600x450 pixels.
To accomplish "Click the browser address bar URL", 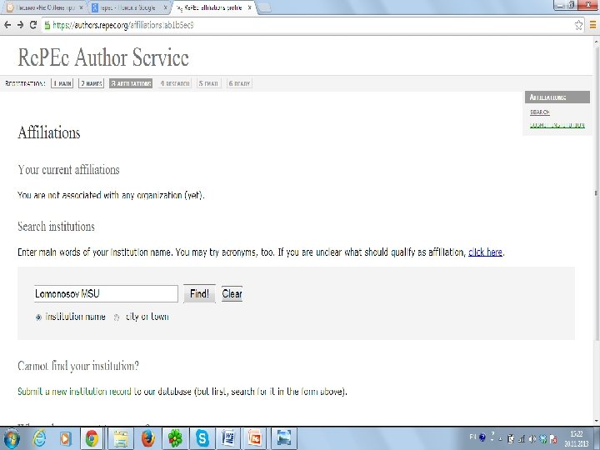I will click(x=123, y=25).
